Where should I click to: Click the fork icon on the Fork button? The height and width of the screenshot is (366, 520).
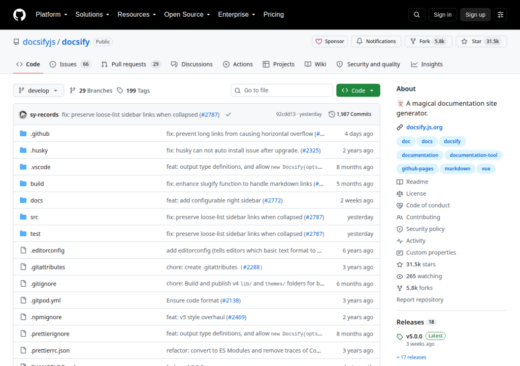(x=413, y=41)
